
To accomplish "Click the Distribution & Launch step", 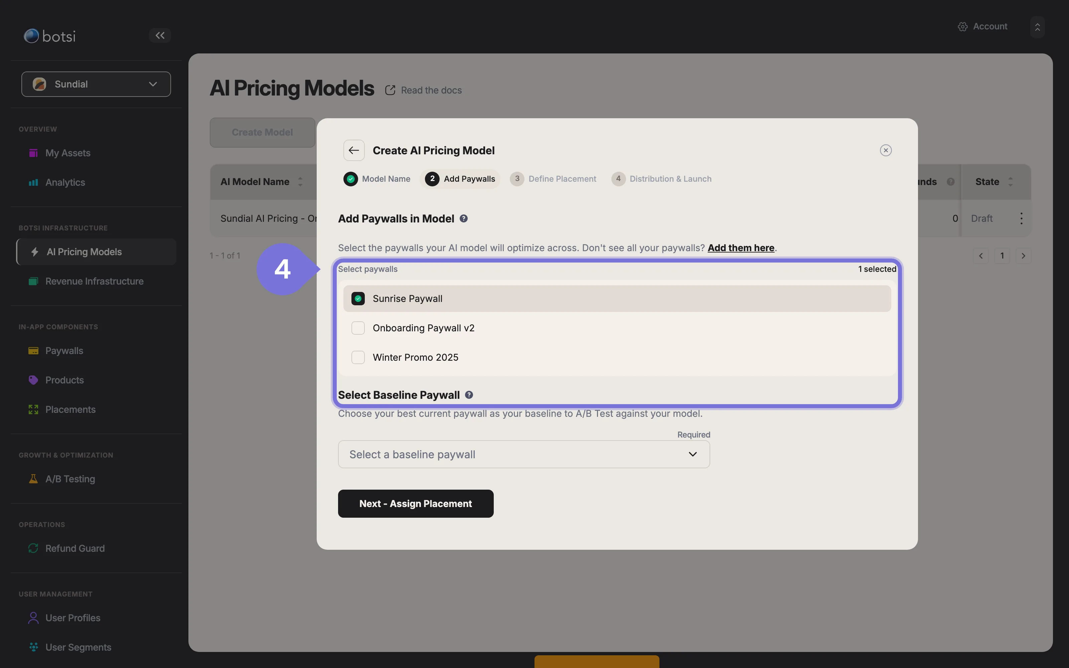I will click(661, 179).
